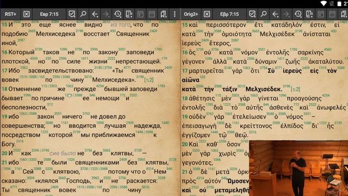Tap the Greek word κατάδηλόν
Image resolution: width=348 pixels, height=196 pixels.
tap(287, 25)
